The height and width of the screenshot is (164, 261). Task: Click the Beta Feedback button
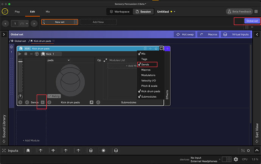pos(239,11)
